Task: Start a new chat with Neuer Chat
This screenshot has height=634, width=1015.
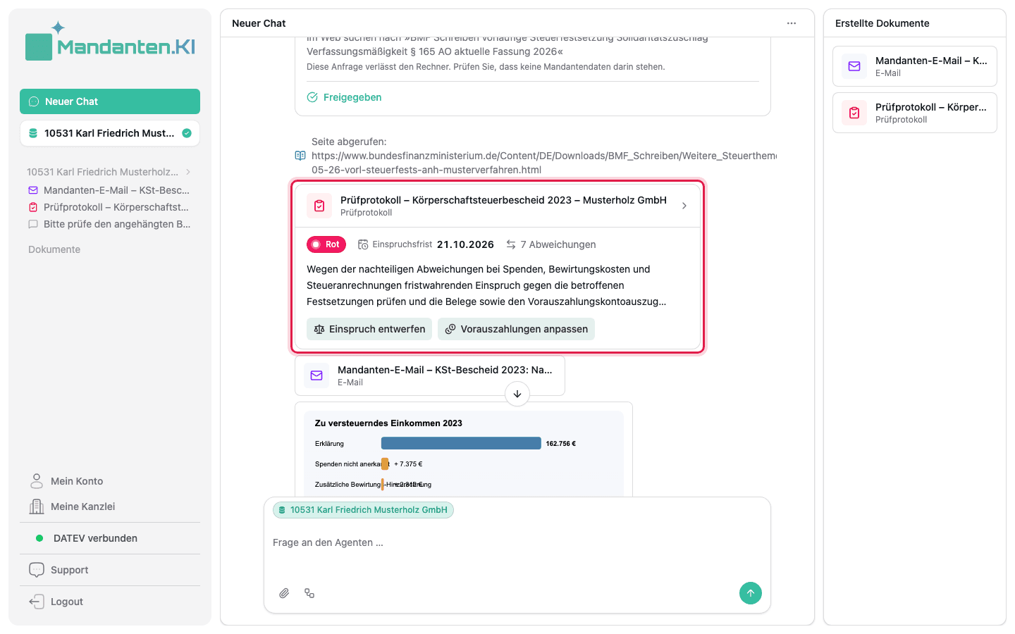Action: [110, 101]
